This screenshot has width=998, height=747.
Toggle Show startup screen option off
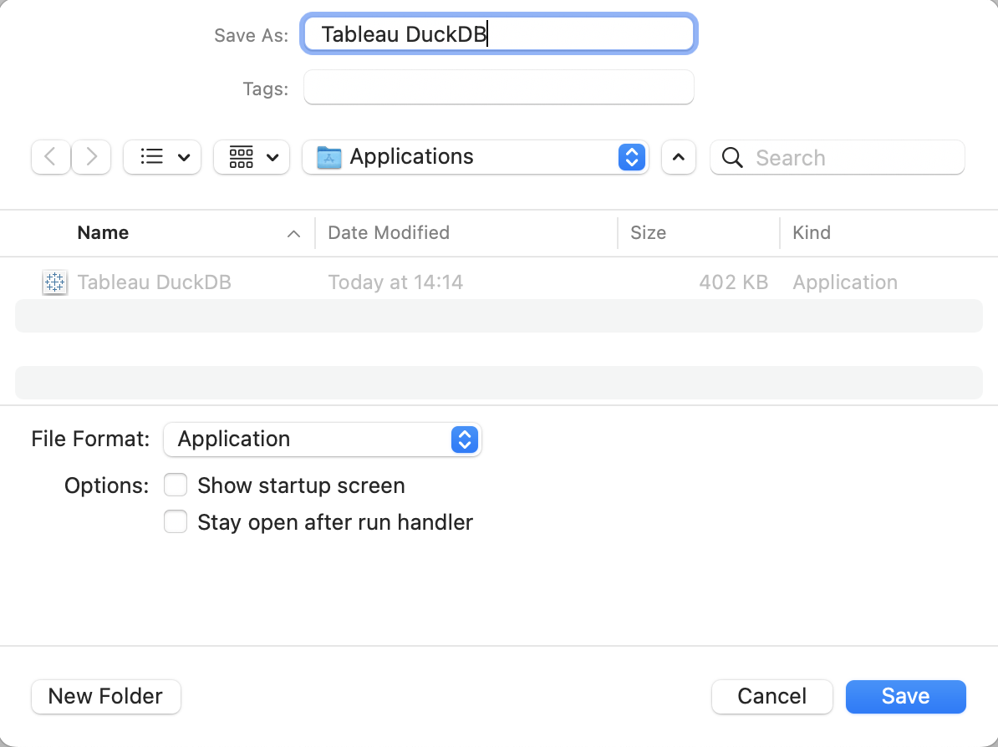176,485
